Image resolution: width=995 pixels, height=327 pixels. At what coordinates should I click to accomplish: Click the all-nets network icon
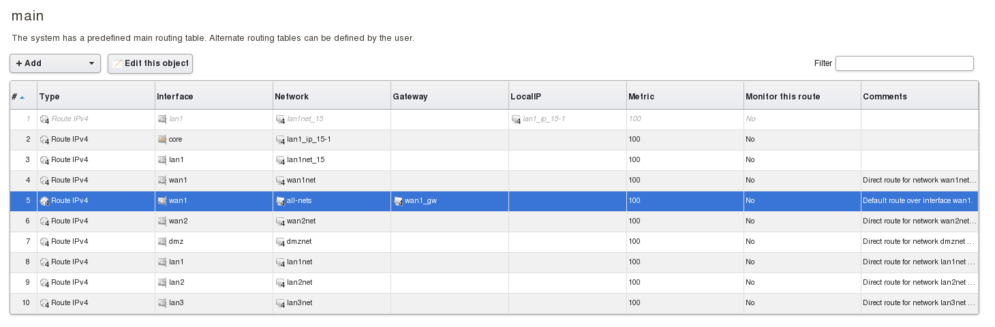coord(280,201)
